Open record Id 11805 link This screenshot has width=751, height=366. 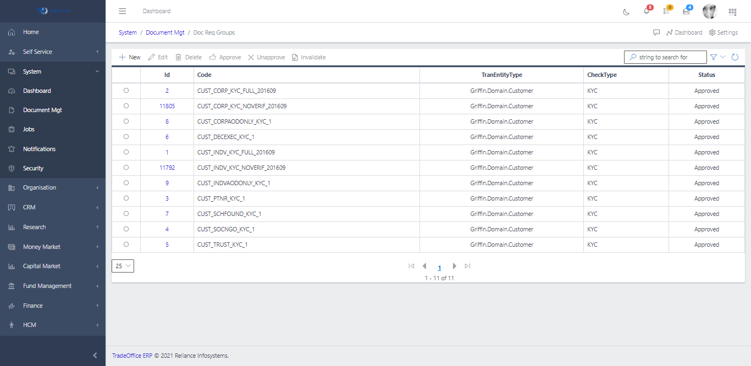click(x=167, y=106)
